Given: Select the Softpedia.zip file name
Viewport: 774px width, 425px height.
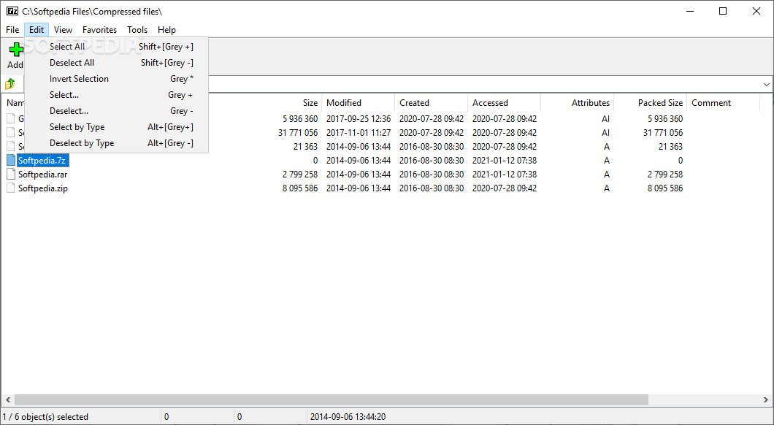Looking at the screenshot, I should [x=43, y=188].
